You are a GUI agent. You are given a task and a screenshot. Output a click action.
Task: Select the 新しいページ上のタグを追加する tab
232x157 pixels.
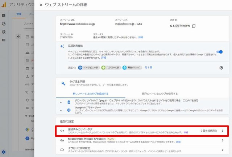pyautogui.click(x=91, y=94)
